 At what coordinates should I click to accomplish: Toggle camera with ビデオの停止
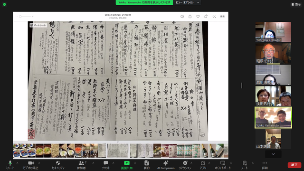(x=30, y=165)
